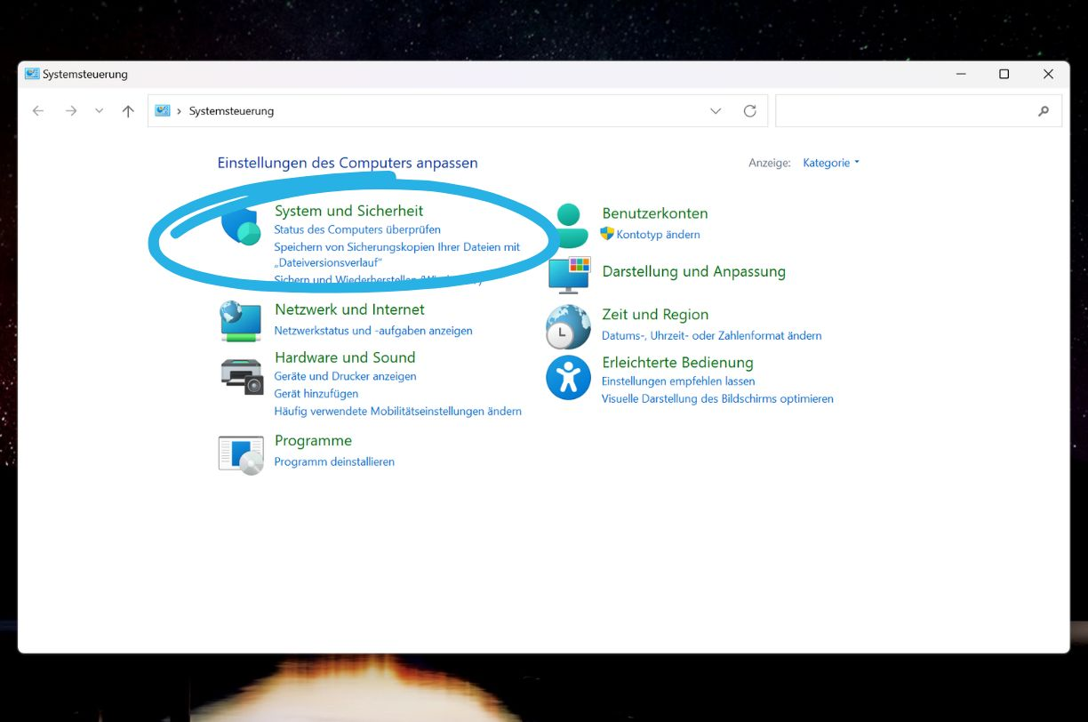
Task: Click the Systemsteuerung breadcrumb
Action: 231,111
